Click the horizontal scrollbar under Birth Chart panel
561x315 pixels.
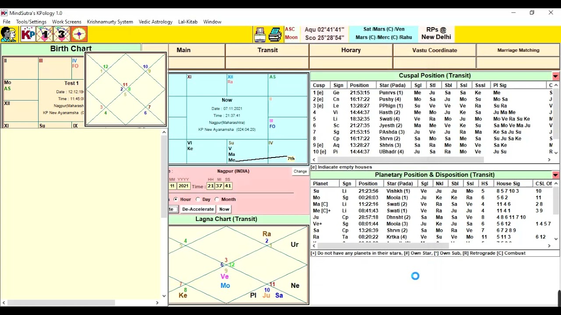click(x=61, y=303)
